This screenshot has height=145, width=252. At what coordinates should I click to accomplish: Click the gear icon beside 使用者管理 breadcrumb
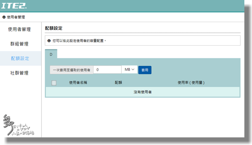[x=4, y=17]
